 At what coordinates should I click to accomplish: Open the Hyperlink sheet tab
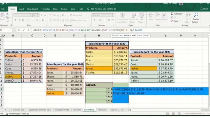[77, 110]
